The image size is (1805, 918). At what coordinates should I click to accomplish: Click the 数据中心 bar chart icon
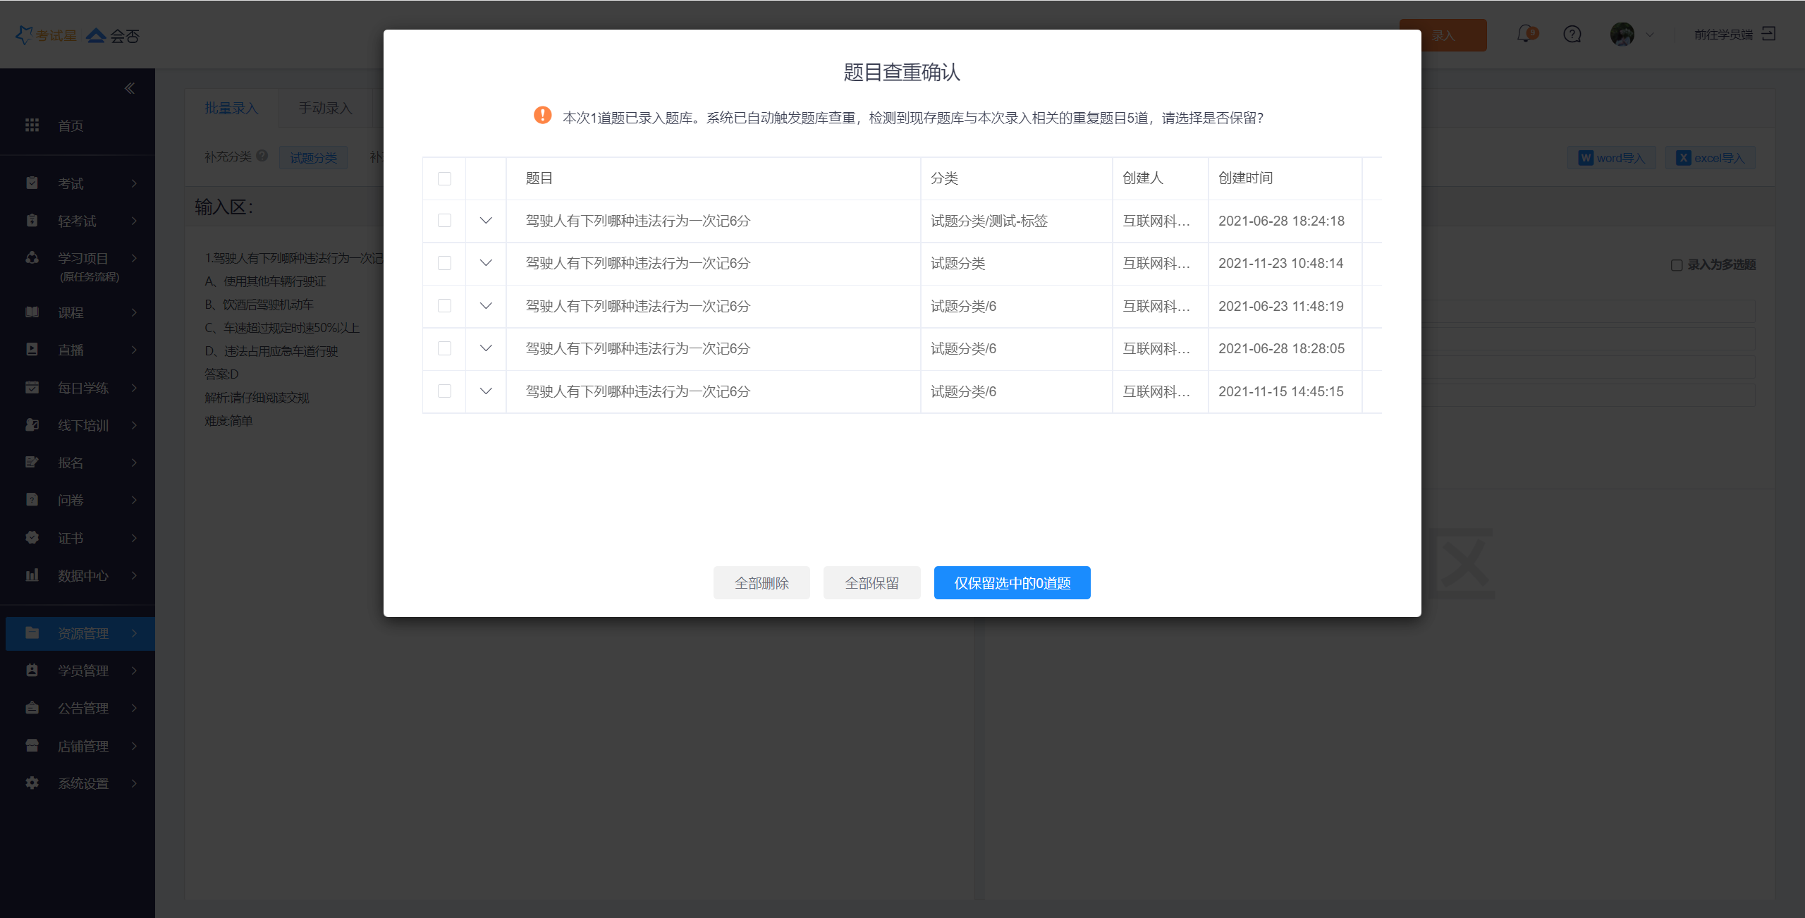[x=32, y=575]
